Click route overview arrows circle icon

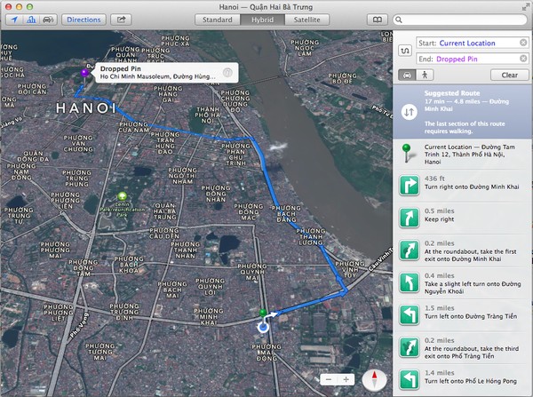pyautogui.click(x=409, y=112)
